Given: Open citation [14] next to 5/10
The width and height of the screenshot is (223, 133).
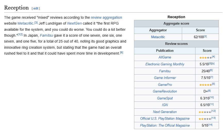Looking at the screenshot, I should pyautogui.click(x=210, y=125).
